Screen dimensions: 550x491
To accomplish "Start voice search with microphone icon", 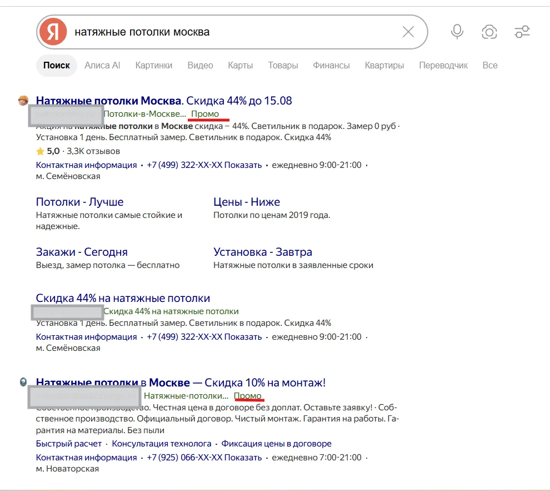I will click(x=457, y=32).
